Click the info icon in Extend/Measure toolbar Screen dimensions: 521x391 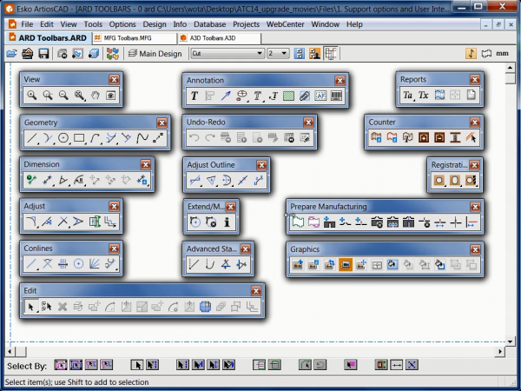pos(227,222)
